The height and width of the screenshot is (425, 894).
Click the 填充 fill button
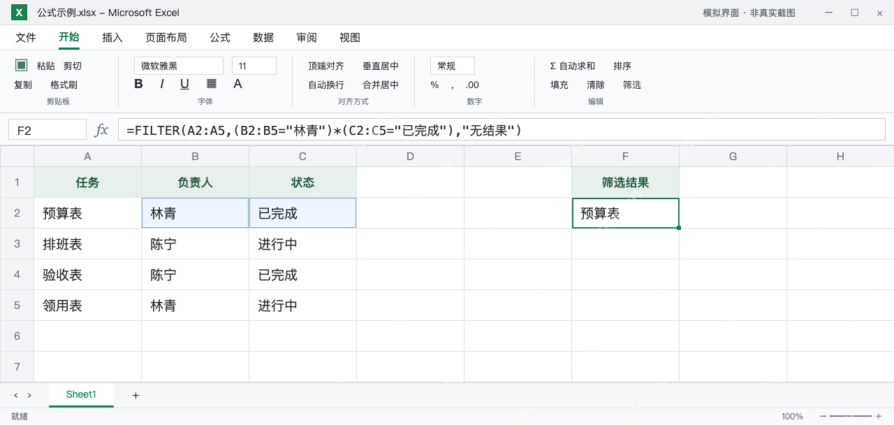pos(559,85)
